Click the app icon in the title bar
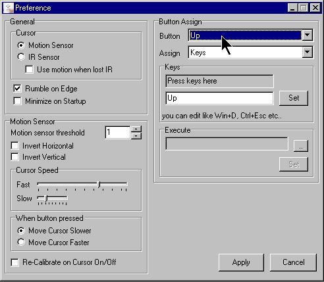This screenshot has height=282, width=324. [9, 8]
